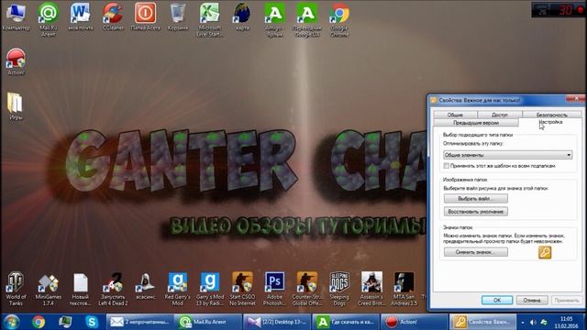
Task: Check apply template to all subfolders
Action: [447, 165]
